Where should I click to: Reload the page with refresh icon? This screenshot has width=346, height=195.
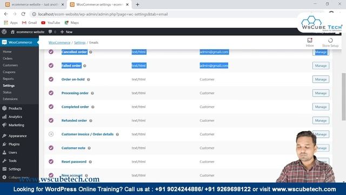pos(23,14)
